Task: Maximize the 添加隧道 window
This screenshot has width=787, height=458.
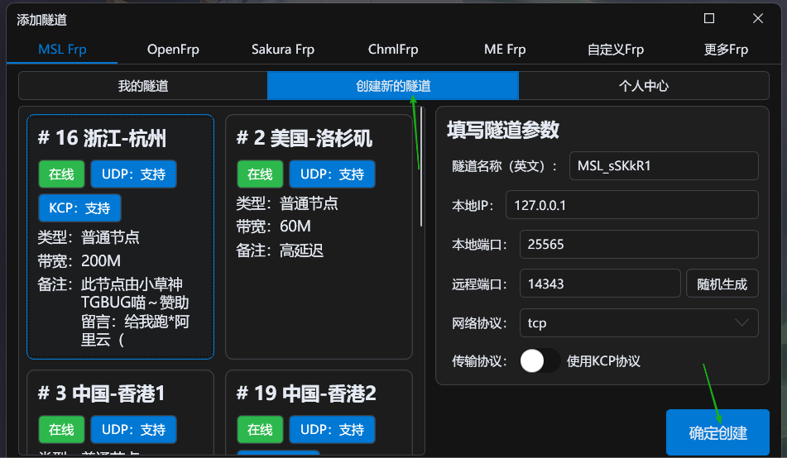Action: click(709, 19)
